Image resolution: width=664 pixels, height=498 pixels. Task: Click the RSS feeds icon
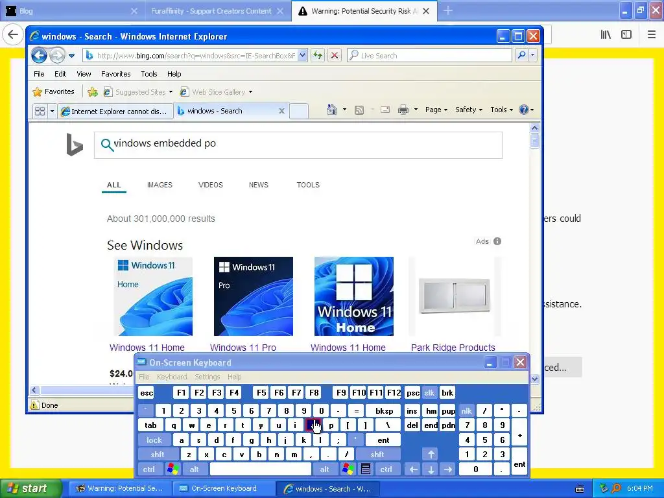pyautogui.click(x=359, y=110)
